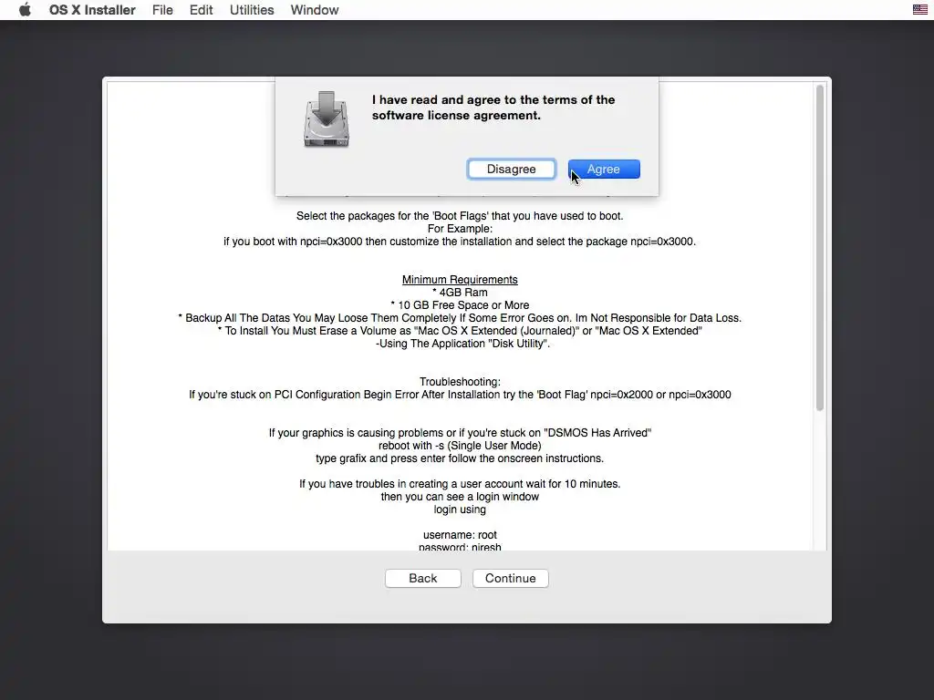Click the '10 GB Free Space or More' line

pyautogui.click(x=460, y=305)
